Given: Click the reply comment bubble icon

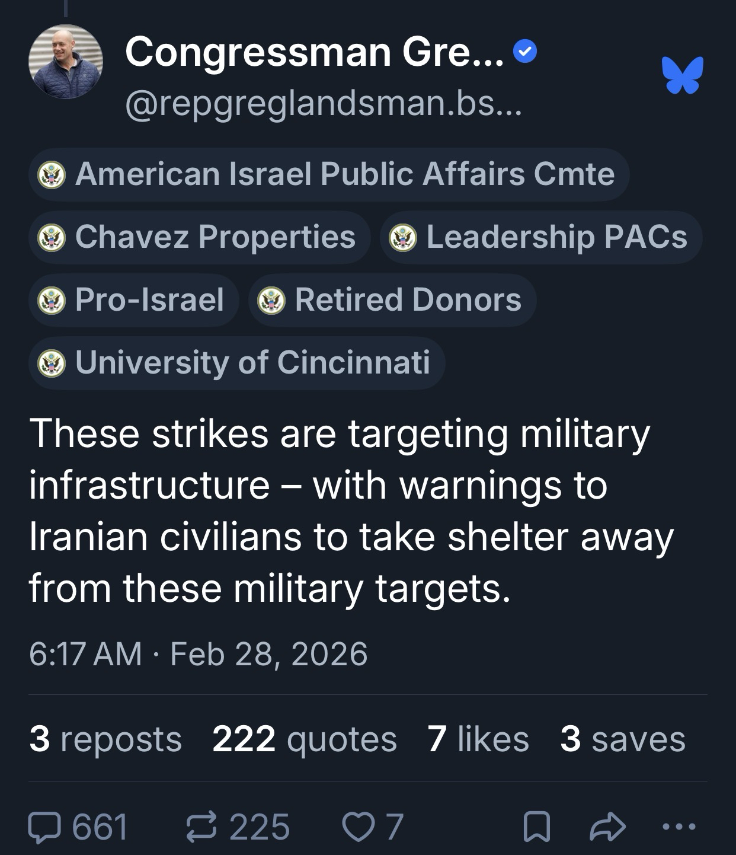Looking at the screenshot, I should [42, 827].
